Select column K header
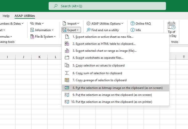 coord(40,57)
